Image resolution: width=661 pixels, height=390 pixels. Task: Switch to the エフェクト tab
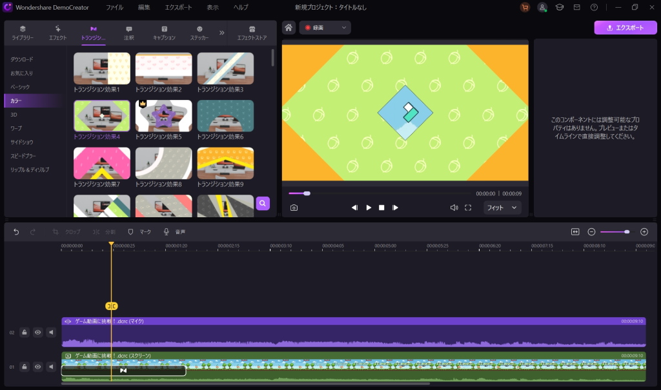58,32
